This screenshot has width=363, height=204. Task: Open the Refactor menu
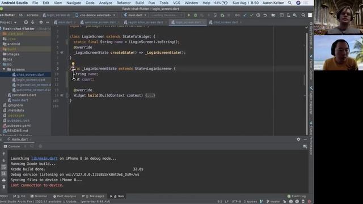(124, 3)
